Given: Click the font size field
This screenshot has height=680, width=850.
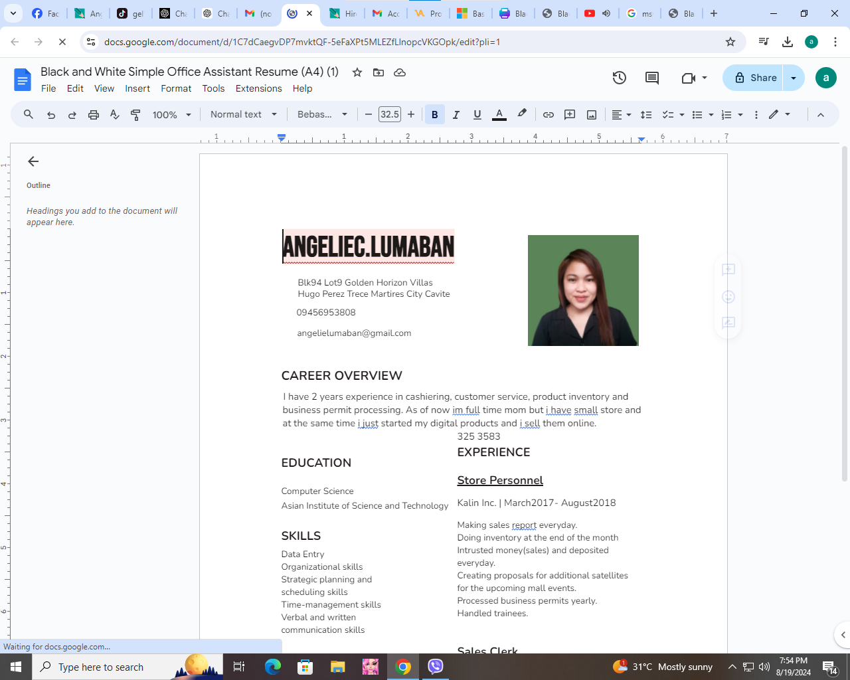Looking at the screenshot, I should pyautogui.click(x=390, y=115).
